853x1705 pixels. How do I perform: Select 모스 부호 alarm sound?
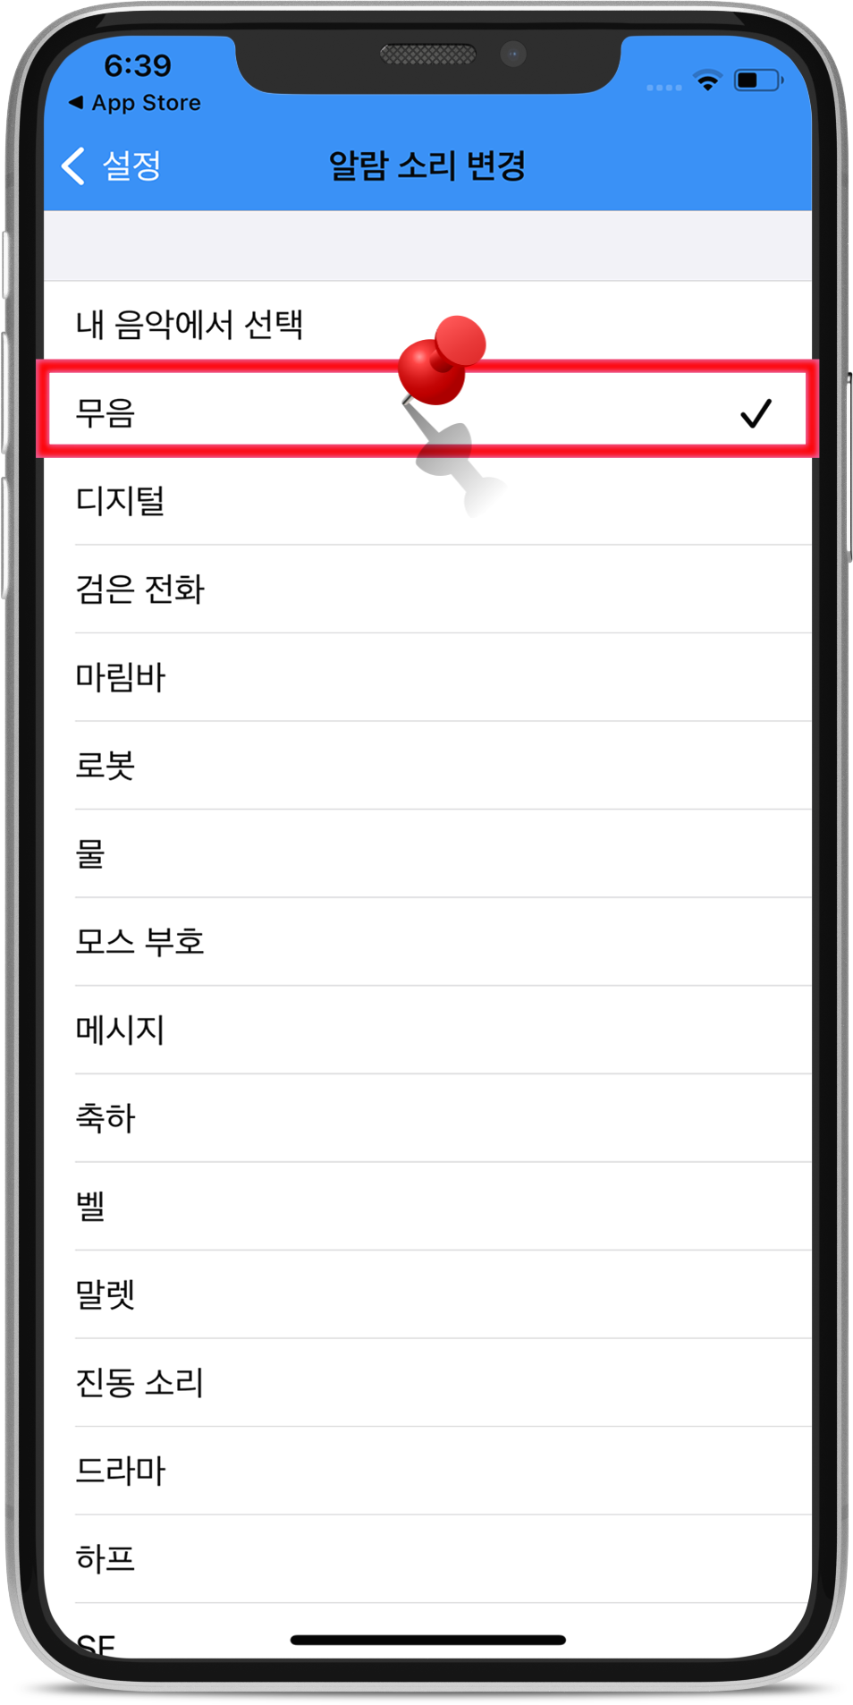click(427, 942)
